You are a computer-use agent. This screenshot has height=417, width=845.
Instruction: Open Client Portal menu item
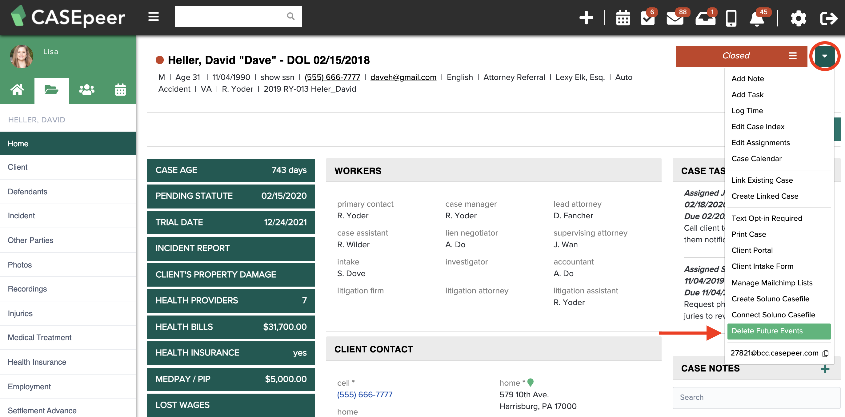click(752, 250)
